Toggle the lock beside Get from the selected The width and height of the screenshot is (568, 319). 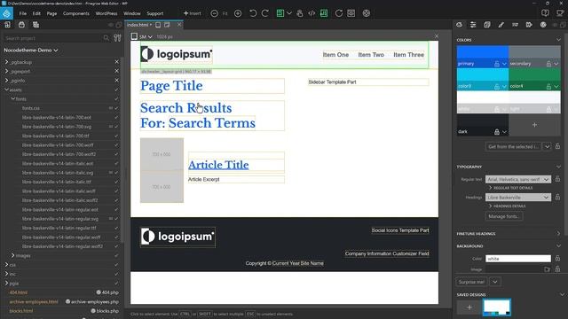pos(558,146)
